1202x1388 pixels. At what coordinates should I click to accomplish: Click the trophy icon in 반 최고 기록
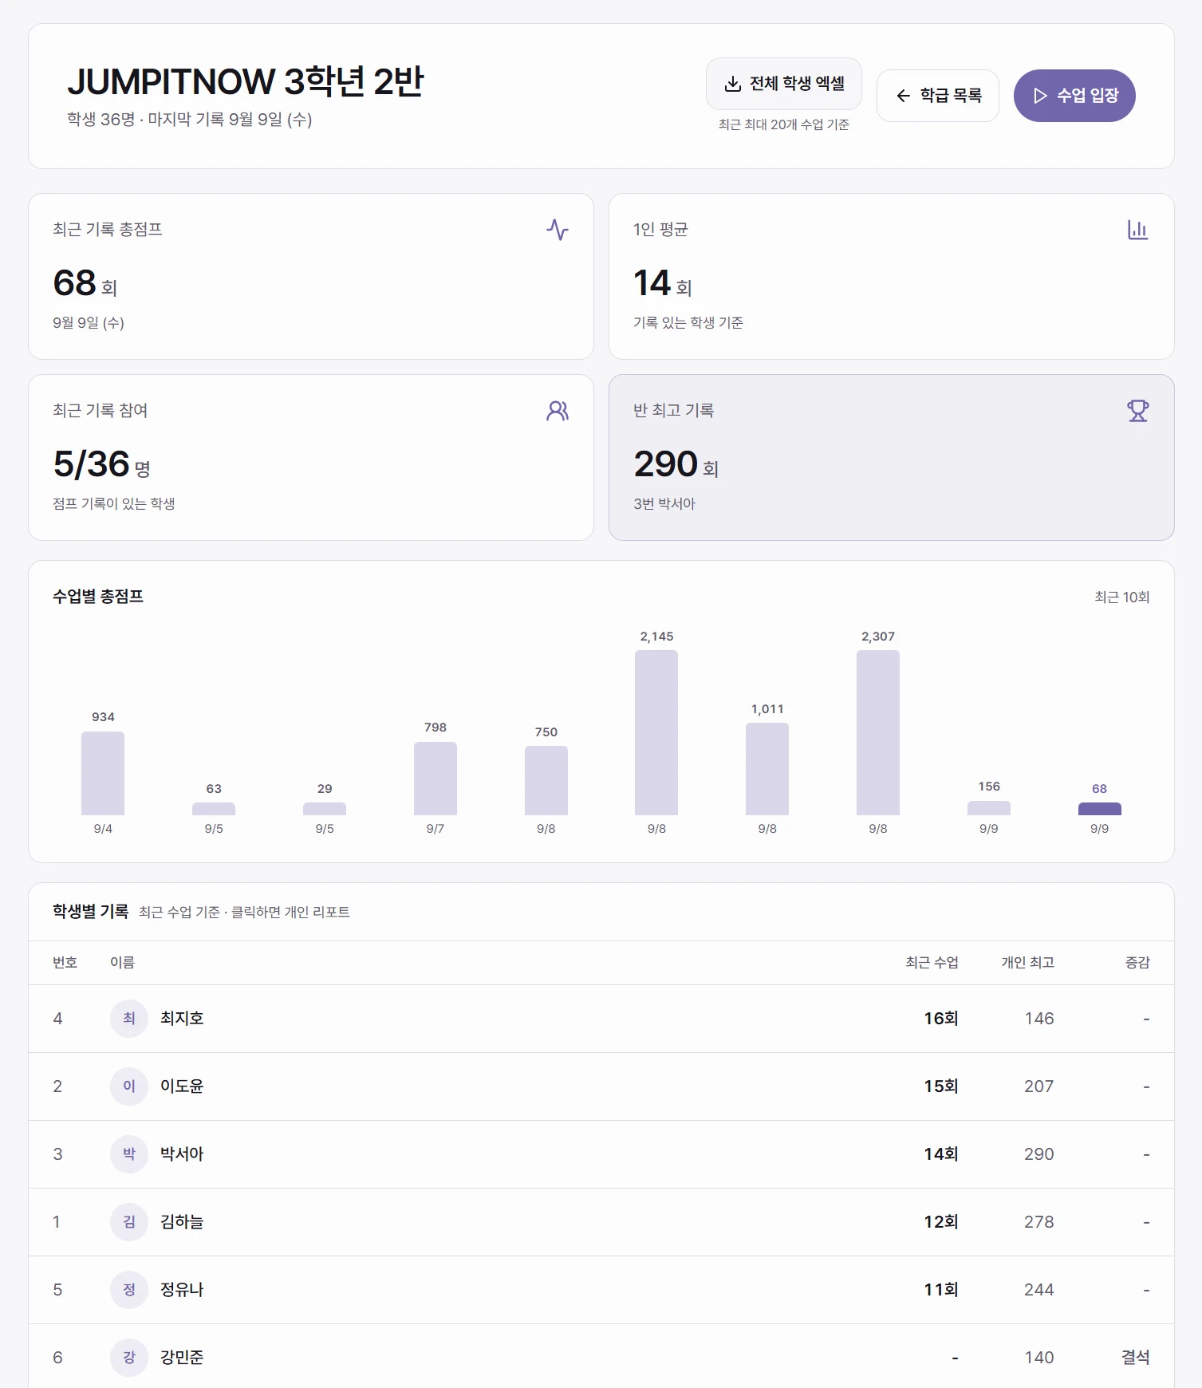click(1138, 411)
